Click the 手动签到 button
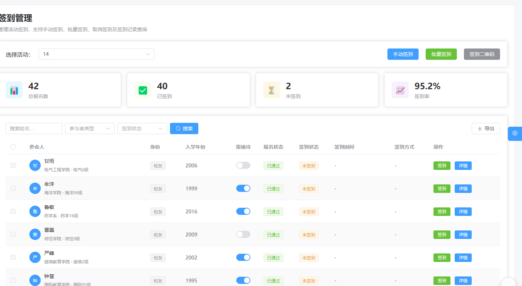 pos(403,54)
